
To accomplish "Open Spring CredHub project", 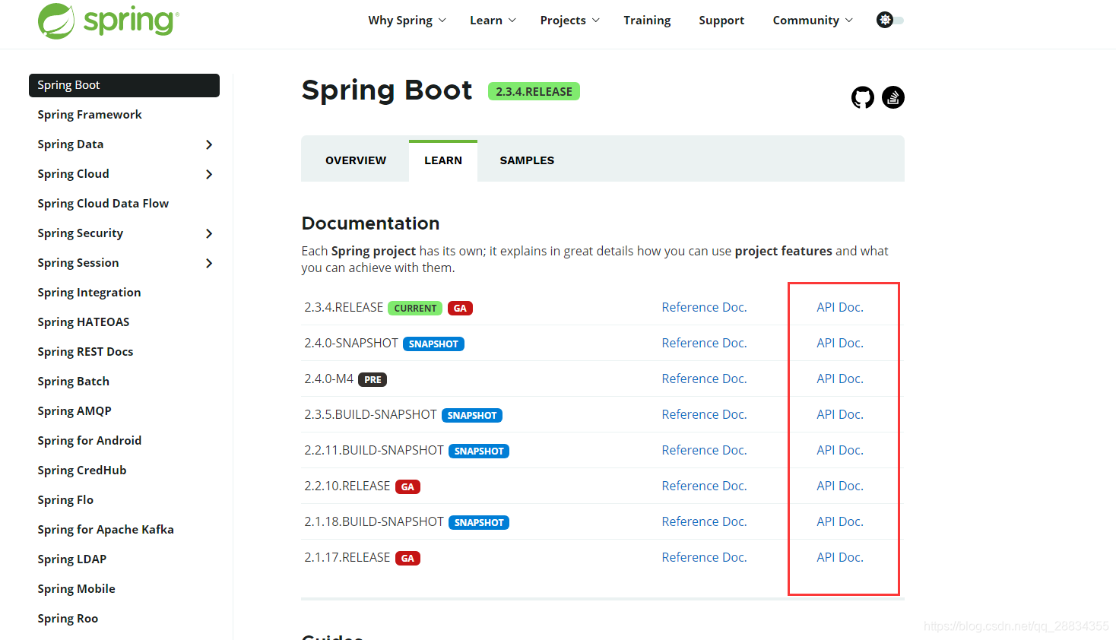I will click(x=82, y=470).
